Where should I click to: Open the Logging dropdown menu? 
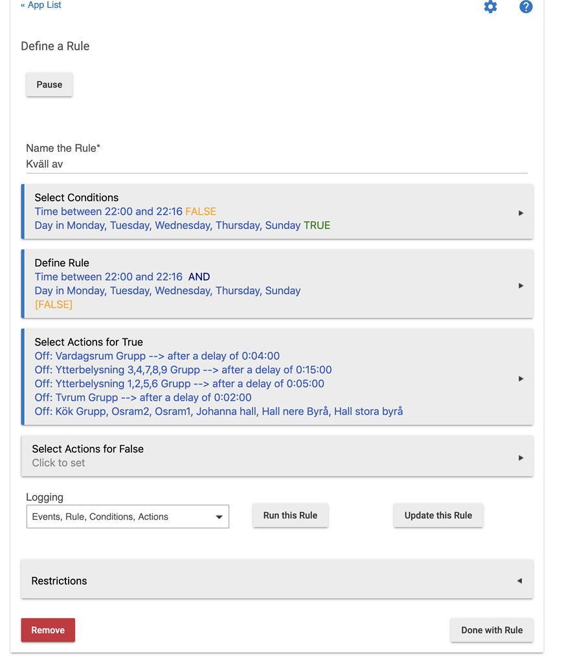pyautogui.click(x=128, y=517)
